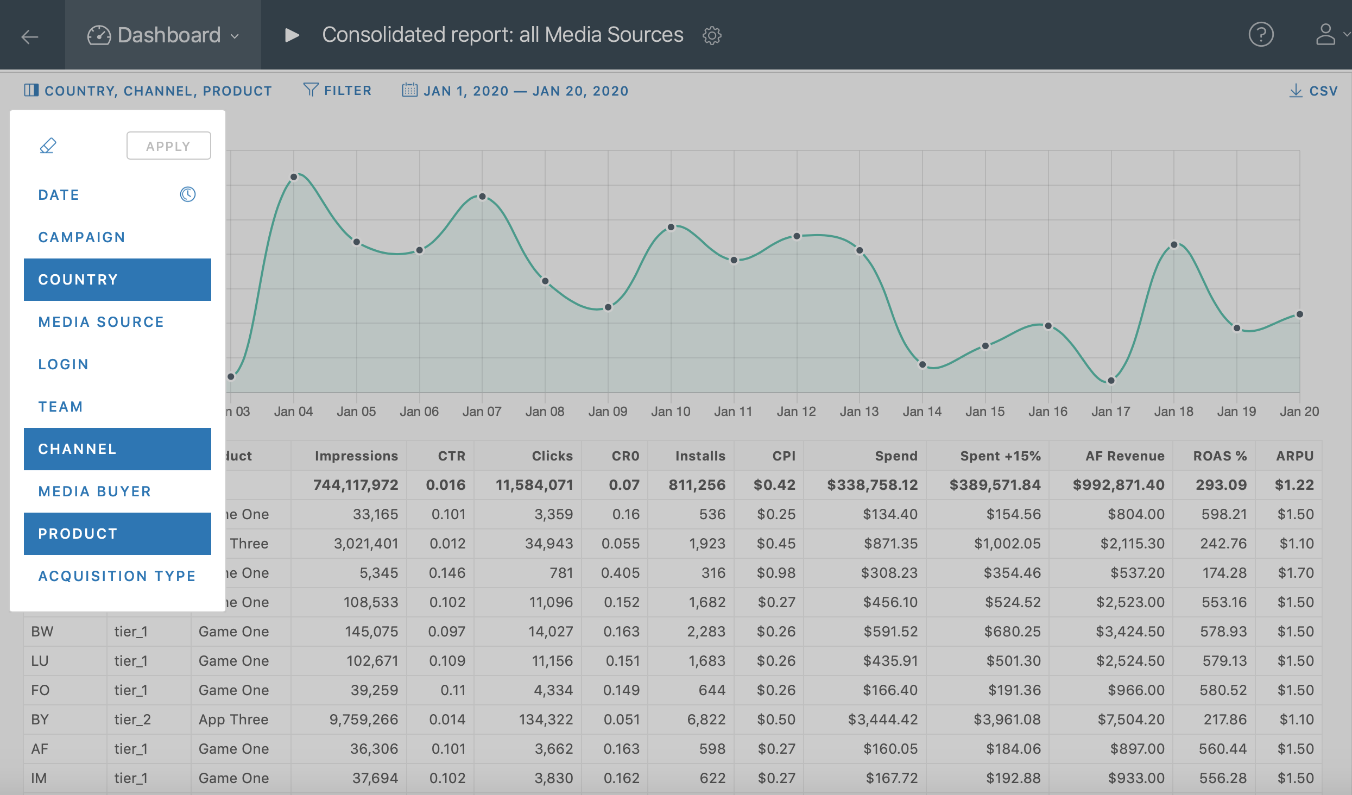The height and width of the screenshot is (795, 1352).
Task: Deselect the Product grouping option
Action: (x=117, y=534)
